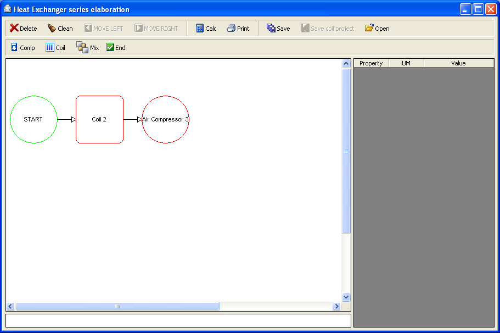The width and height of the screenshot is (500, 333).
Task: Select the START node
Action: point(34,119)
